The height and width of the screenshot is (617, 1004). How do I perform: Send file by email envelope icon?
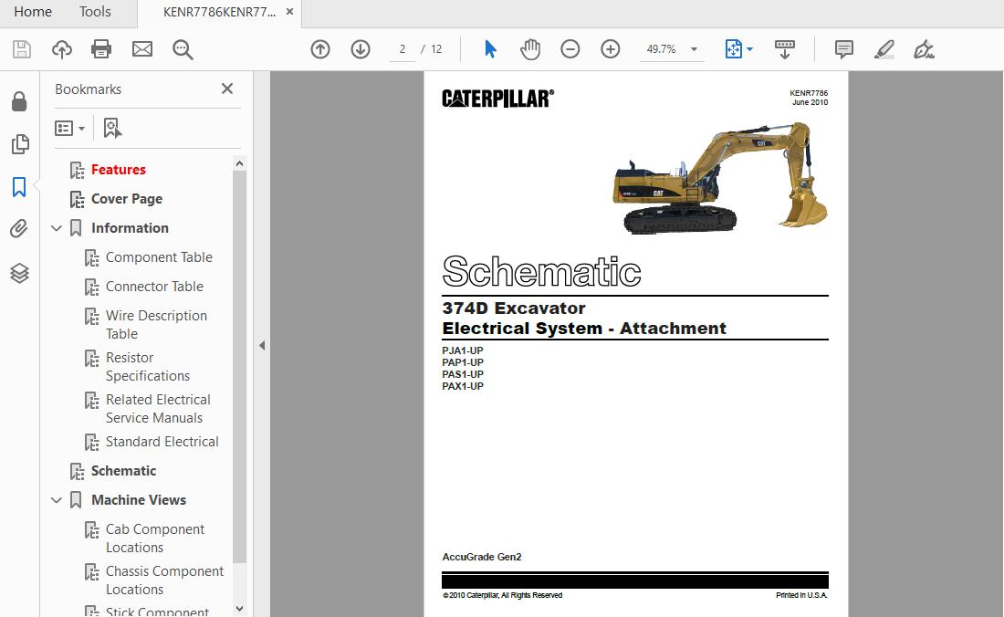pos(142,49)
